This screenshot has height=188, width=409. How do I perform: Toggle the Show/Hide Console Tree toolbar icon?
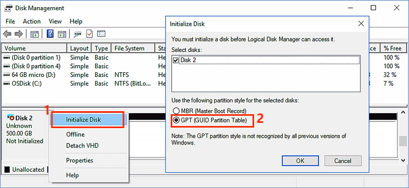[34, 34]
